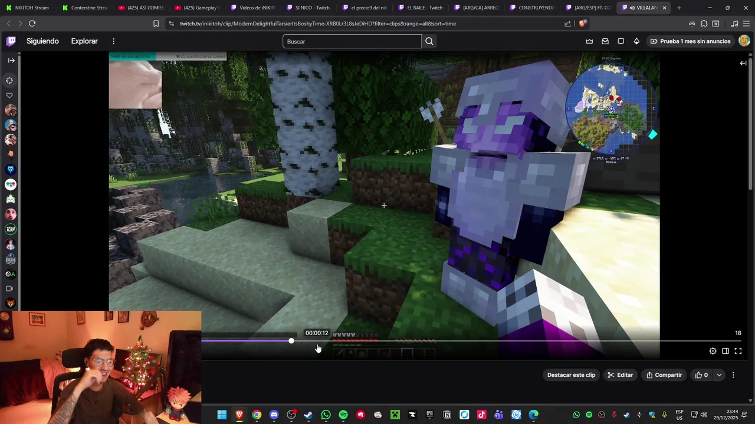Open the Twitch user avatar menu
This screenshot has width=755, height=424.
pyautogui.click(x=744, y=41)
